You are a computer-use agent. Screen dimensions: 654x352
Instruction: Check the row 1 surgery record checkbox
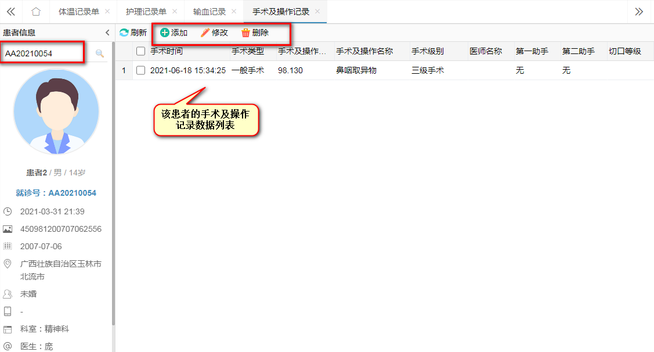click(x=140, y=70)
